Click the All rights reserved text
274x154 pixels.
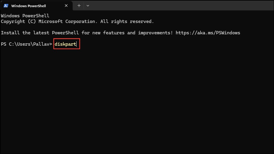coord(127,21)
